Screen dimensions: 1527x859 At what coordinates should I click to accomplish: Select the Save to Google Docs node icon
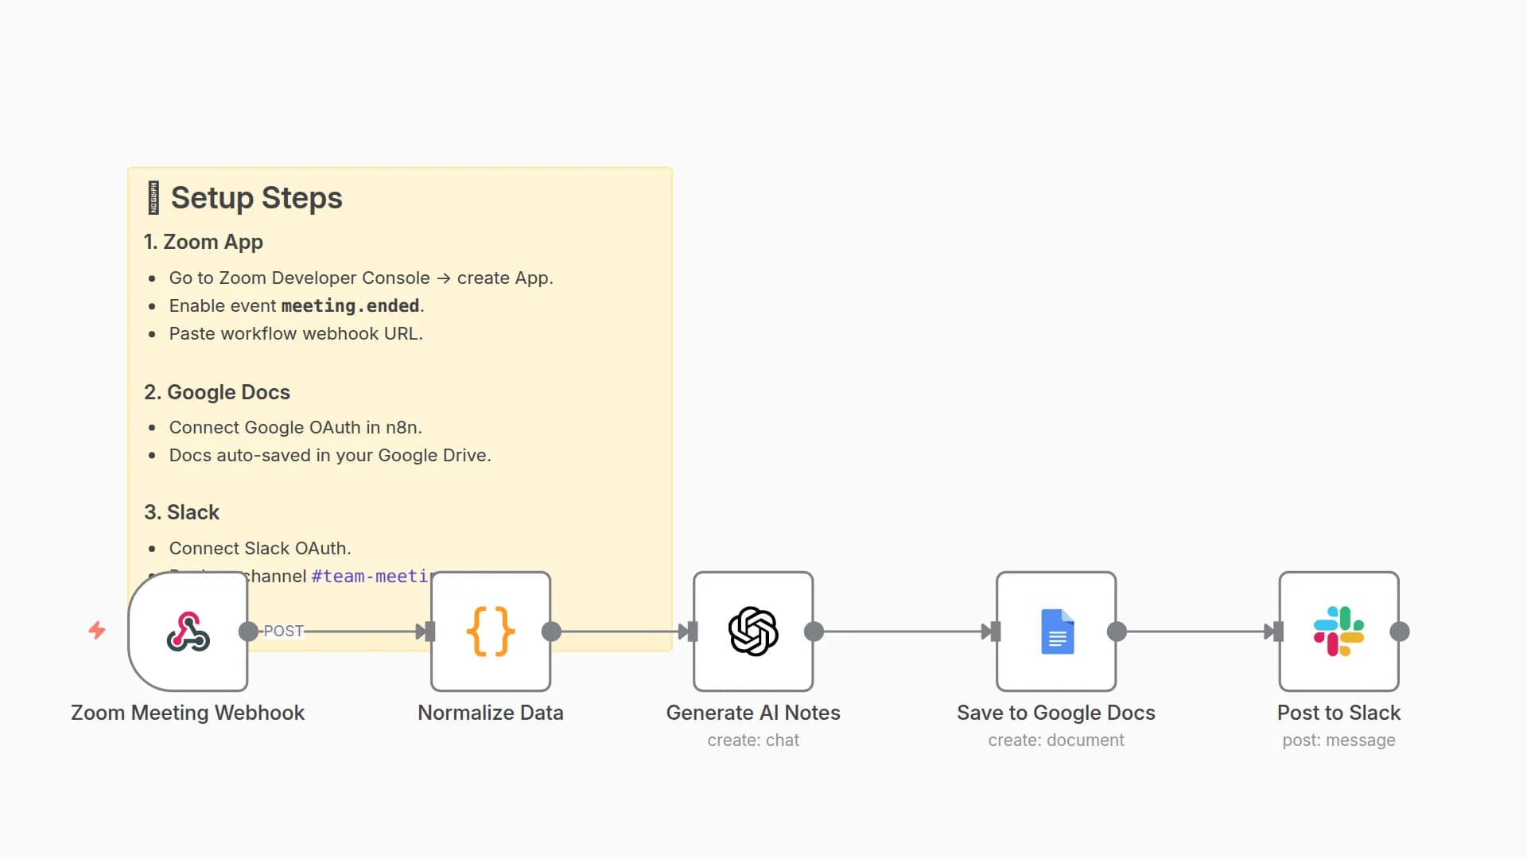[x=1056, y=632]
